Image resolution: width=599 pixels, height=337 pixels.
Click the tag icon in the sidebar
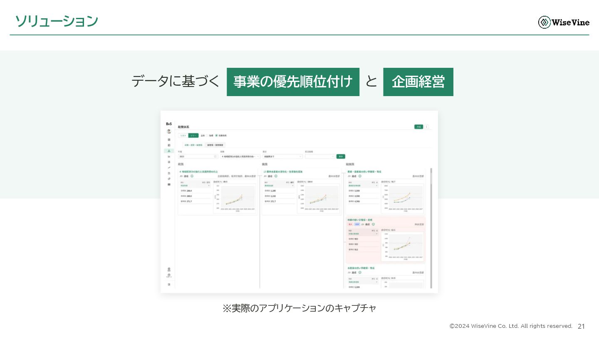pos(169,179)
